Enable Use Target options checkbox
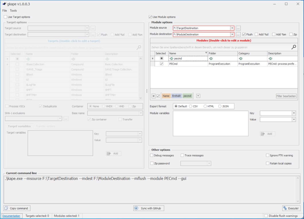Screen dimensions: 304x219 click(x=5, y=17)
